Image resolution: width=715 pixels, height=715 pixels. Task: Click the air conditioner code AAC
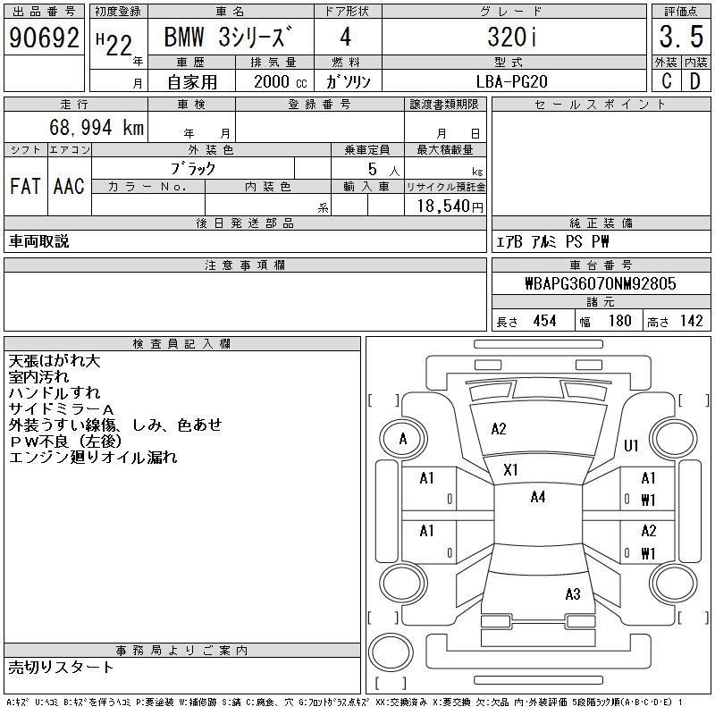[x=69, y=186]
